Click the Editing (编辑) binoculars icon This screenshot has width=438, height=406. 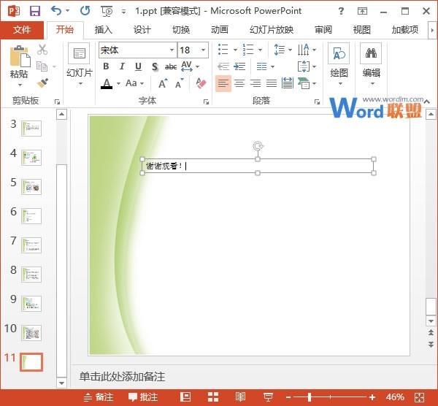[371, 53]
